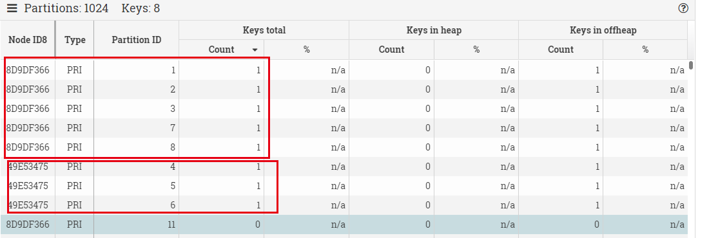Select the 49E53475 row with Partition ID 4
709x238 pixels.
344,167
